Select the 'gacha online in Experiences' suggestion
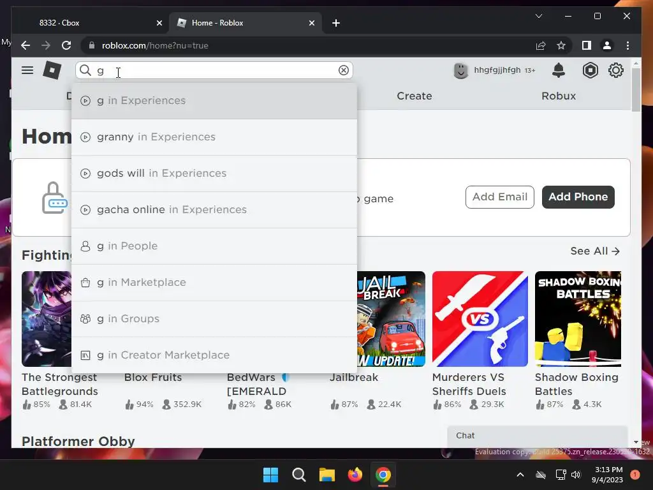Viewport: 653px width, 490px height. point(214,209)
